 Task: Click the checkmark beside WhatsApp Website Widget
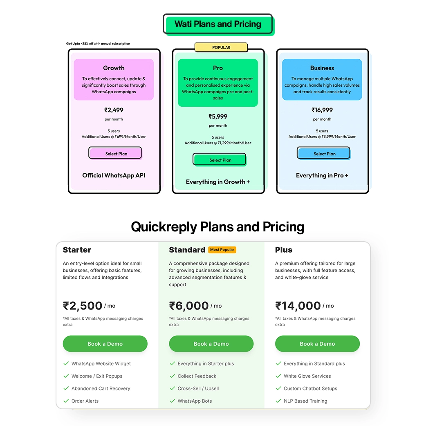pos(66,363)
